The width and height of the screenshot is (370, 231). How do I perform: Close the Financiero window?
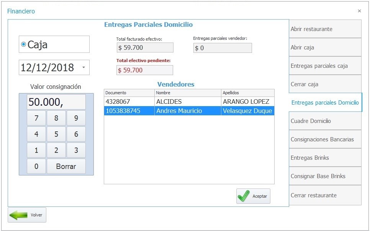tap(359, 11)
